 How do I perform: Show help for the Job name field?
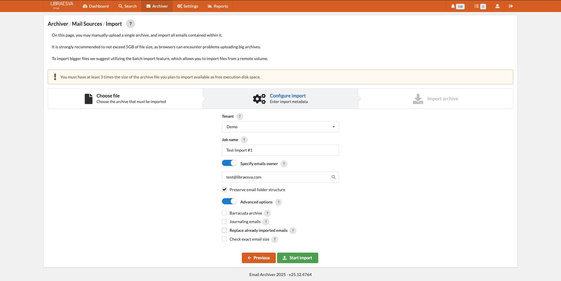pyautogui.click(x=244, y=140)
